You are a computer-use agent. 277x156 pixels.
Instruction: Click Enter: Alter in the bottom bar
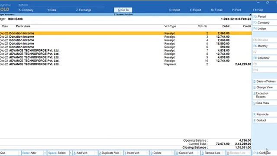pyautogui.click(x=32, y=153)
